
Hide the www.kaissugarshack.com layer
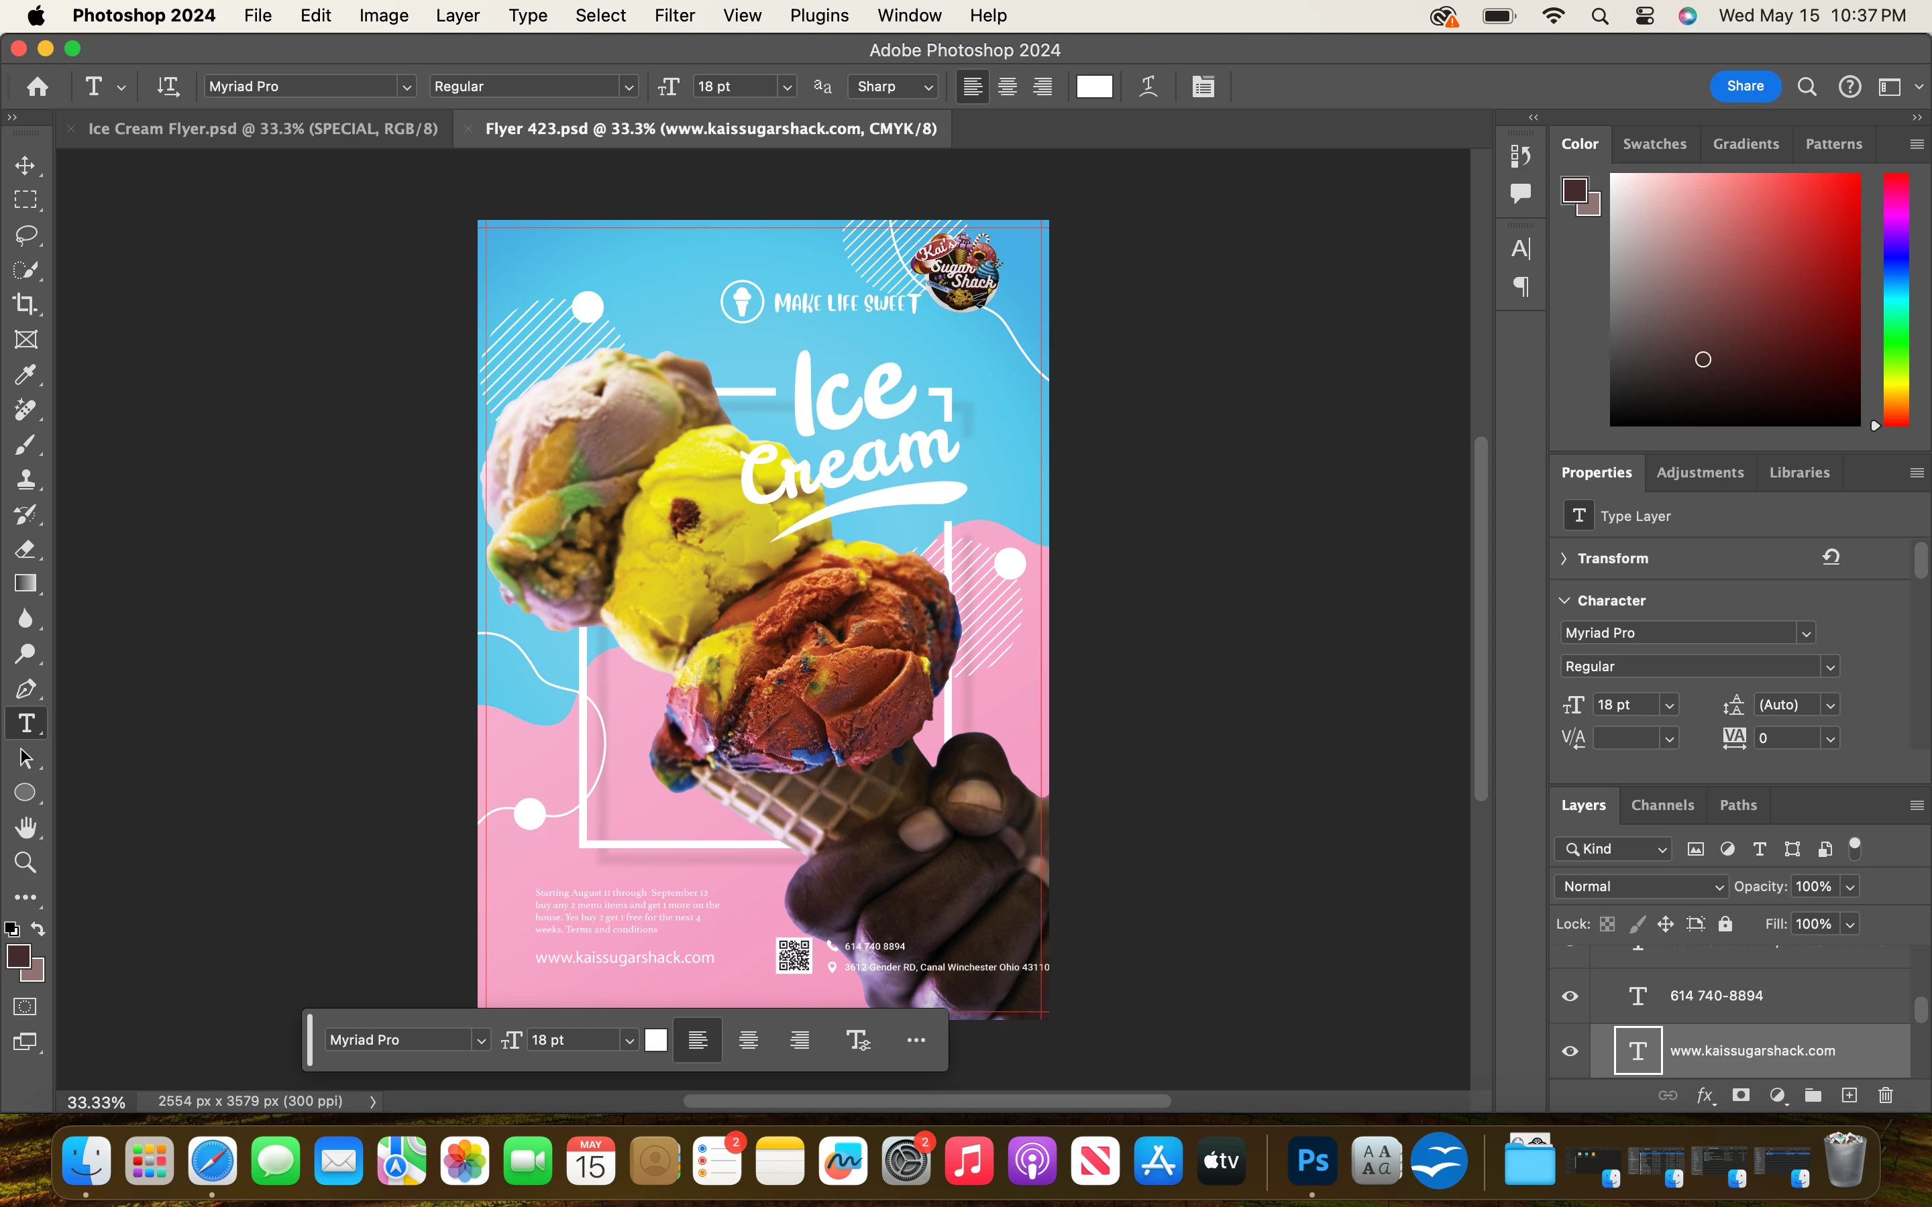point(1570,1051)
